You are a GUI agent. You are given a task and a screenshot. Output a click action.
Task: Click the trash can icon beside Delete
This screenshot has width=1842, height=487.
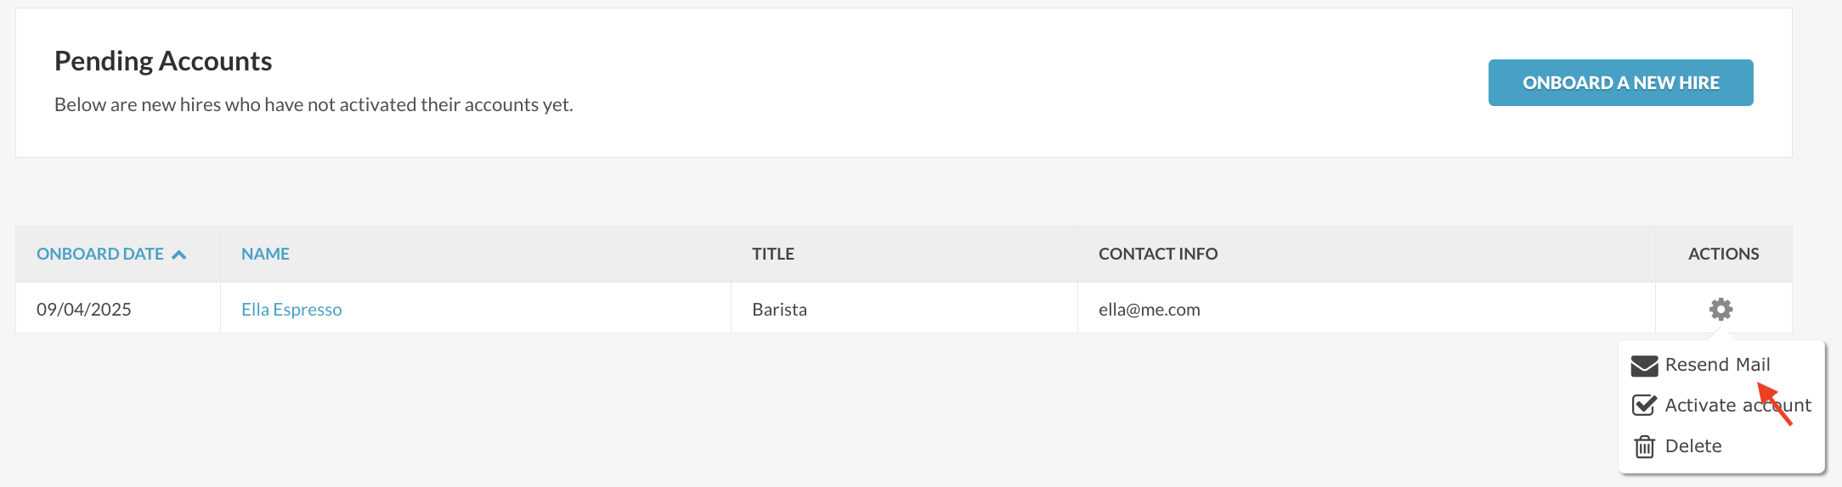(1645, 446)
